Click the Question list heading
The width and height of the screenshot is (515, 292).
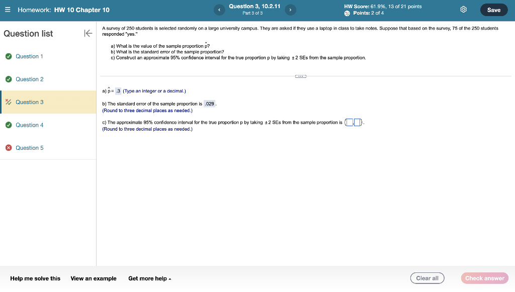(28, 34)
